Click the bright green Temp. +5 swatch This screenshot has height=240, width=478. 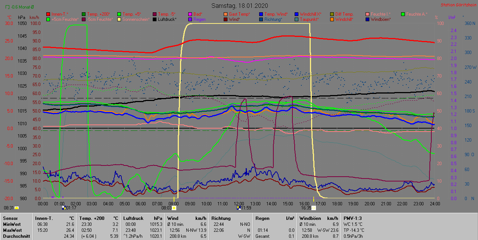pos(119,14)
